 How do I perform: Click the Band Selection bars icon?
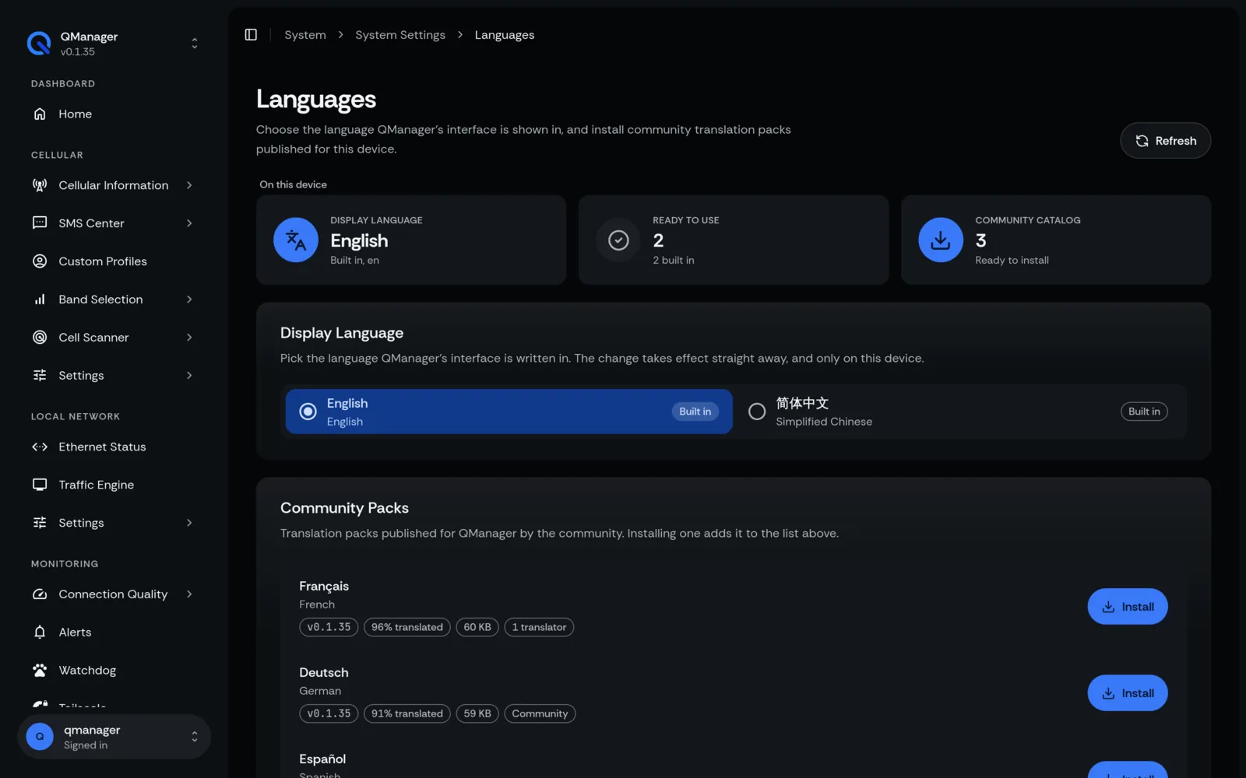pyautogui.click(x=40, y=300)
